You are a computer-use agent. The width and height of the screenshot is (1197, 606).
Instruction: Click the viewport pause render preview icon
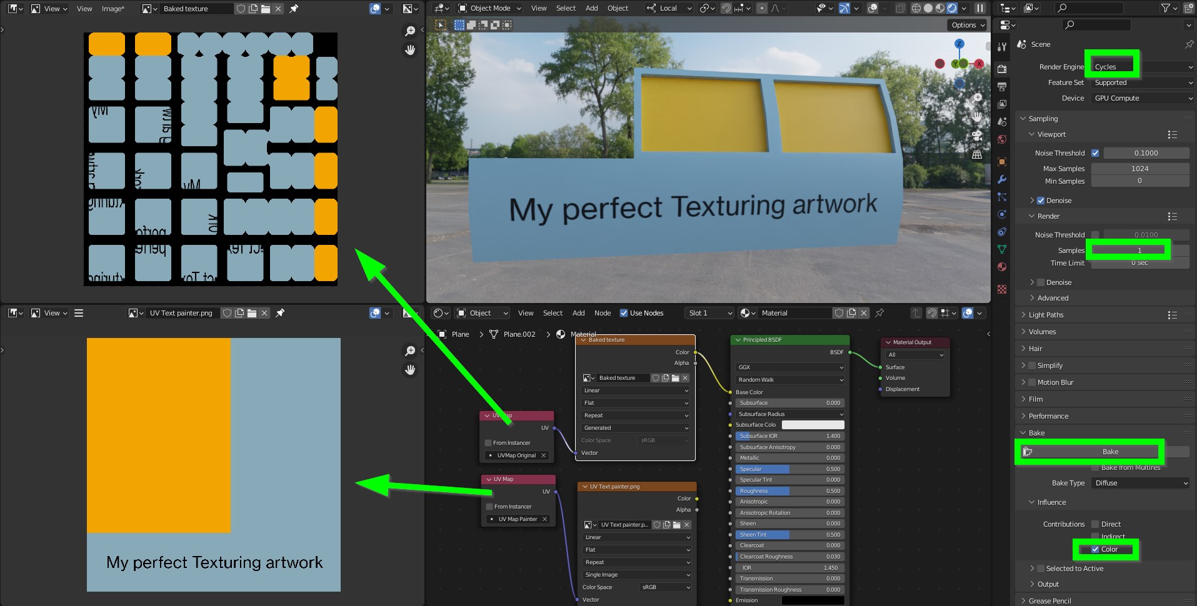click(979, 8)
